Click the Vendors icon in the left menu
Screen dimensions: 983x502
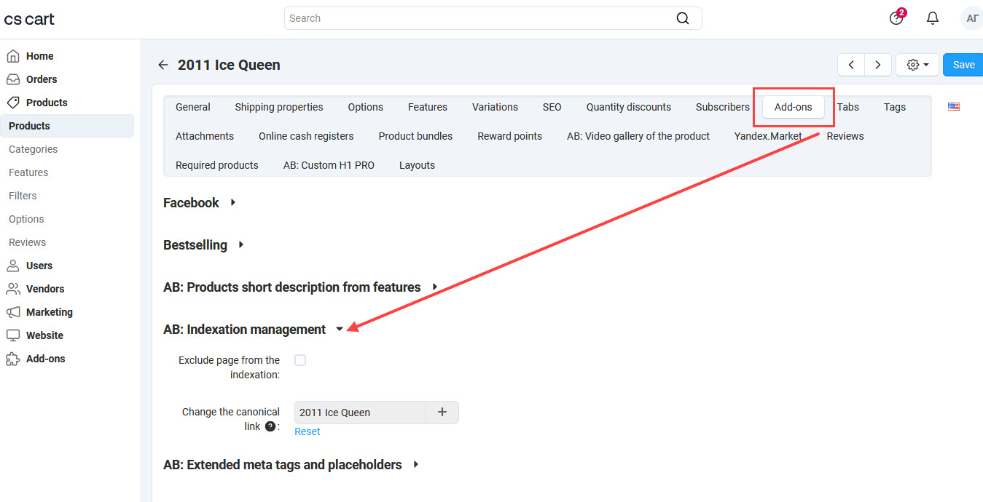tap(15, 288)
